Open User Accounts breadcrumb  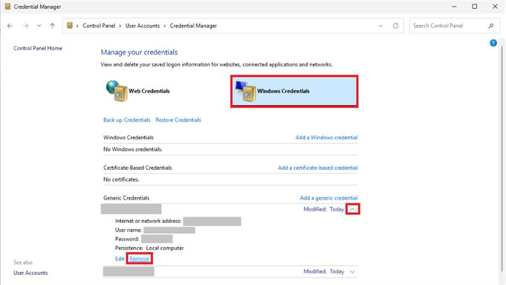click(x=142, y=26)
